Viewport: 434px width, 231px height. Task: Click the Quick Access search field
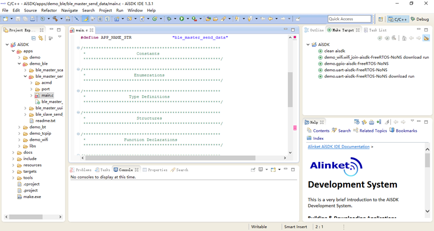349,19
